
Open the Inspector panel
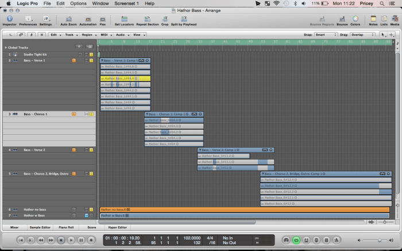pyautogui.click(x=9, y=19)
